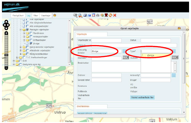Collapse the layer panel with orange minus icon
The height and width of the screenshot is (123, 191).
55,16
